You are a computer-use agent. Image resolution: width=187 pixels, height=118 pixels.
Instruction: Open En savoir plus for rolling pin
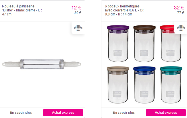(21, 113)
